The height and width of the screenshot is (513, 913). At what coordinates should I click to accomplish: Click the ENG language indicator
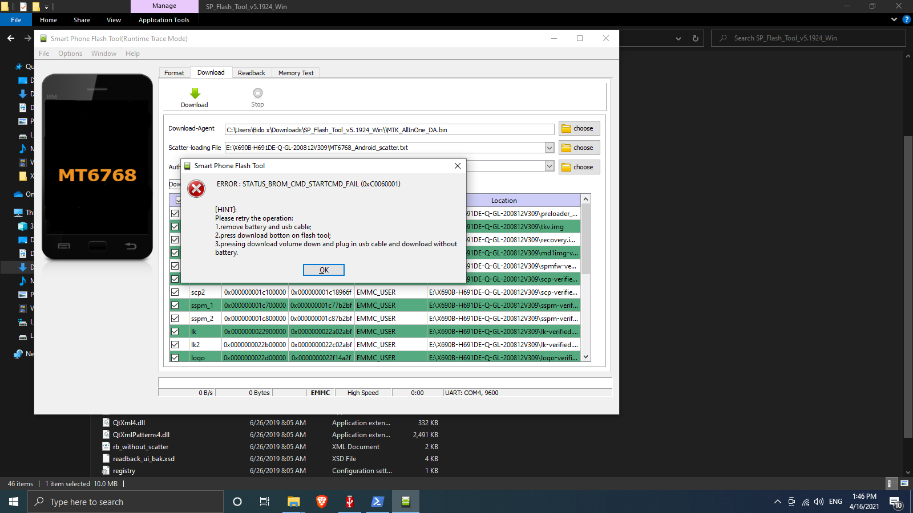click(835, 502)
